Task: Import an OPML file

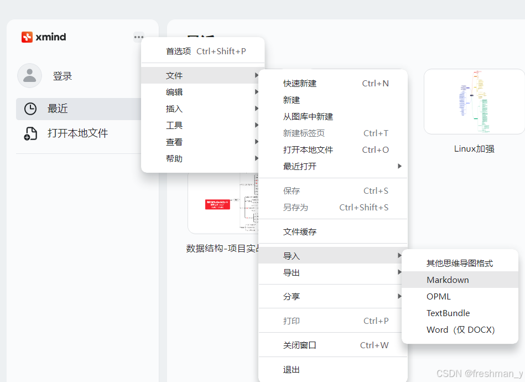Action: [460, 296]
